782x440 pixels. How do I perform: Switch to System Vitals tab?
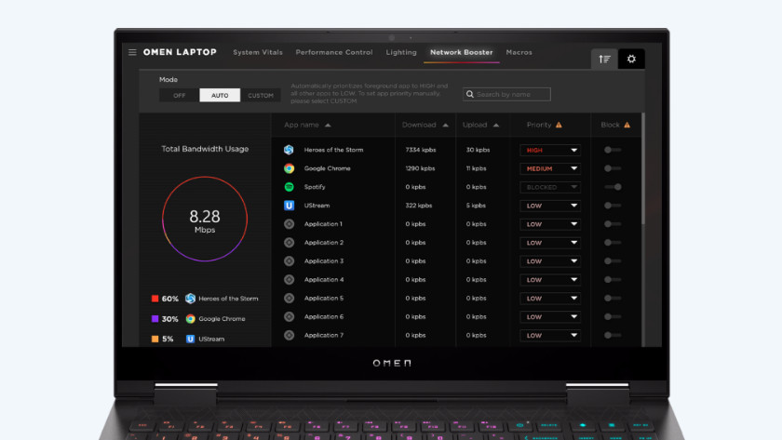coord(257,52)
